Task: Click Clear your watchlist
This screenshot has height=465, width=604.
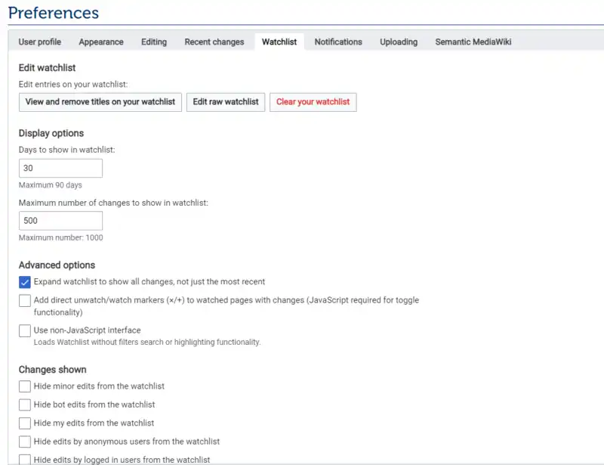Action: click(x=313, y=102)
